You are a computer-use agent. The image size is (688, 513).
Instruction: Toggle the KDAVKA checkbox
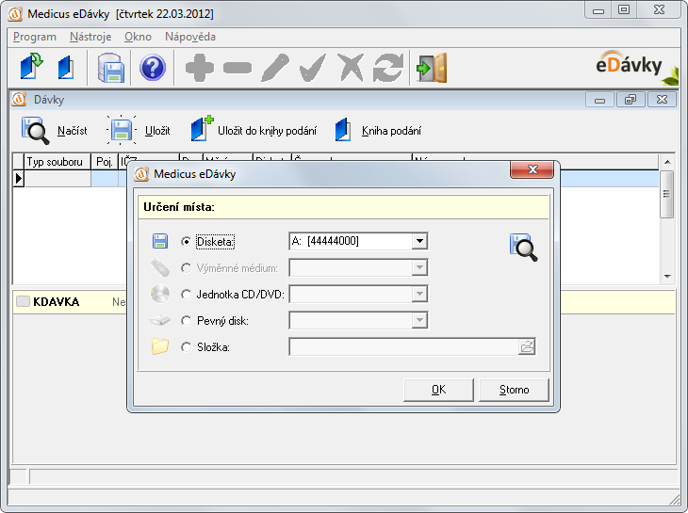click(x=23, y=301)
